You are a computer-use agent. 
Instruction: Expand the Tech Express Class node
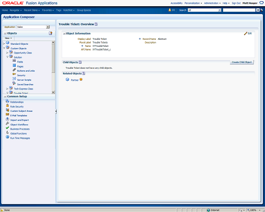click(7, 89)
